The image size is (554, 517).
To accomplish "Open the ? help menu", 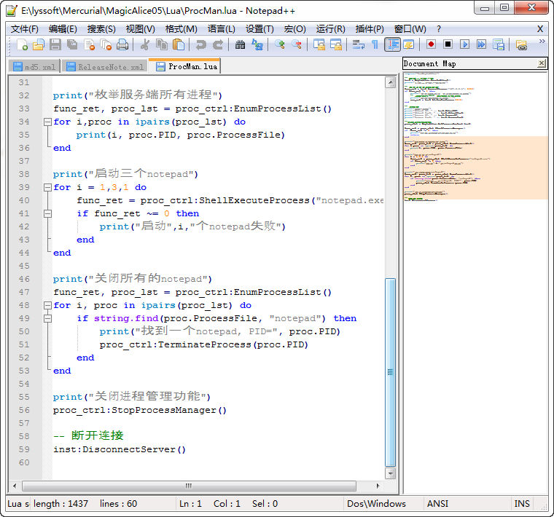I will pyautogui.click(x=439, y=29).
